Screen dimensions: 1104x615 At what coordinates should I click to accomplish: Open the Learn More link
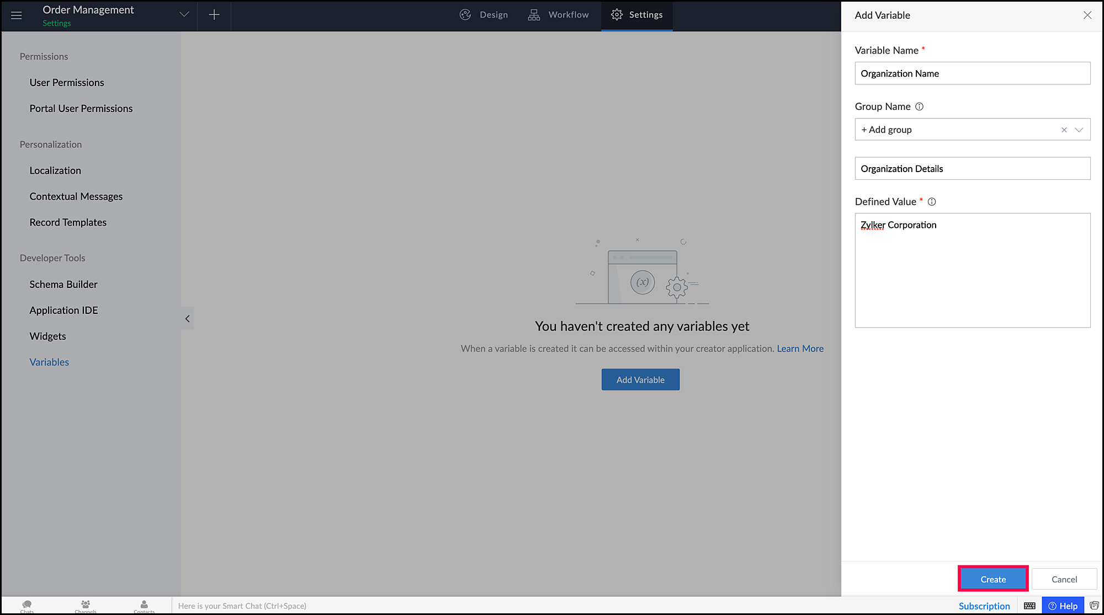[x=800, y=349]
